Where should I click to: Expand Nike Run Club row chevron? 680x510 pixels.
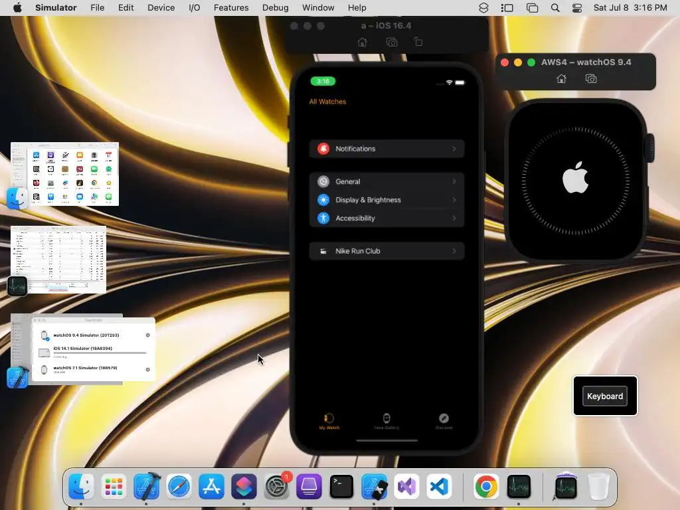pyautogui.click(x=454, y=251)
